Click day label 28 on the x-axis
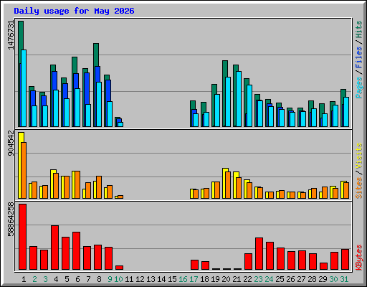This screenshot has height=287, width=367. tap(312, 279)
